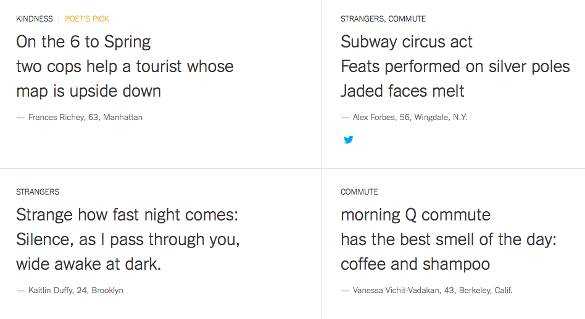Select 'Silence, as I pass through you,' line
585x319 pixels.
coord(128,240)
